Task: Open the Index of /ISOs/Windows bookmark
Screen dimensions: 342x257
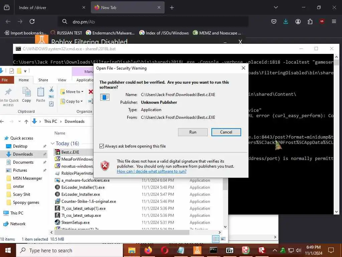Action: [x=164, y=33]
